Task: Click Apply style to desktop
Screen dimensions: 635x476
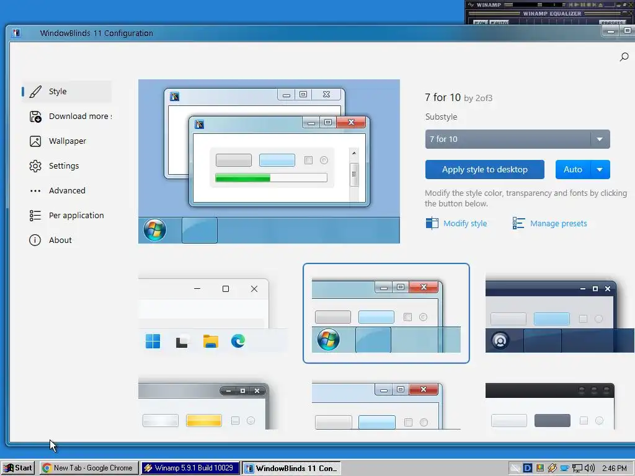Action: click(485, 170)
